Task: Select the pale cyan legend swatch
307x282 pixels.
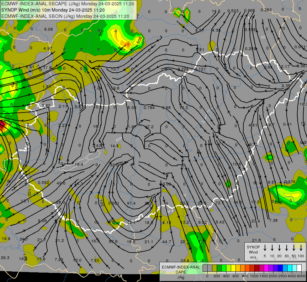Action: pos(294,268)
